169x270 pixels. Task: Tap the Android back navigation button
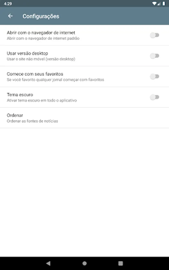48,263
